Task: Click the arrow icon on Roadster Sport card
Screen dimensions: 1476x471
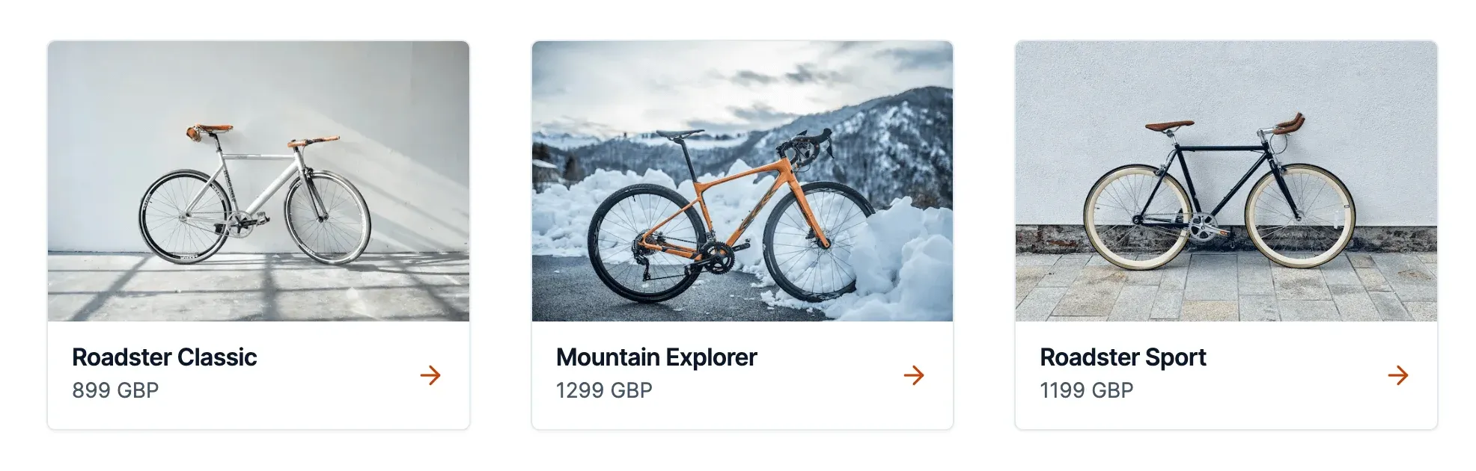Action: point(1398,375)
